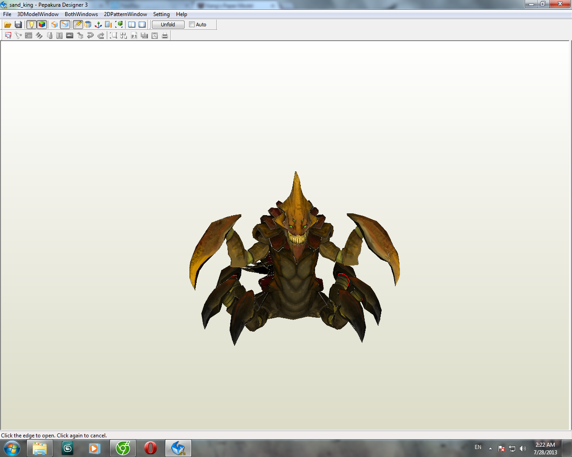Screen dimensions: 572x457
Task: Click the rectangle selection frame icon
Action: pyautogui.click(x=114, y=36)
